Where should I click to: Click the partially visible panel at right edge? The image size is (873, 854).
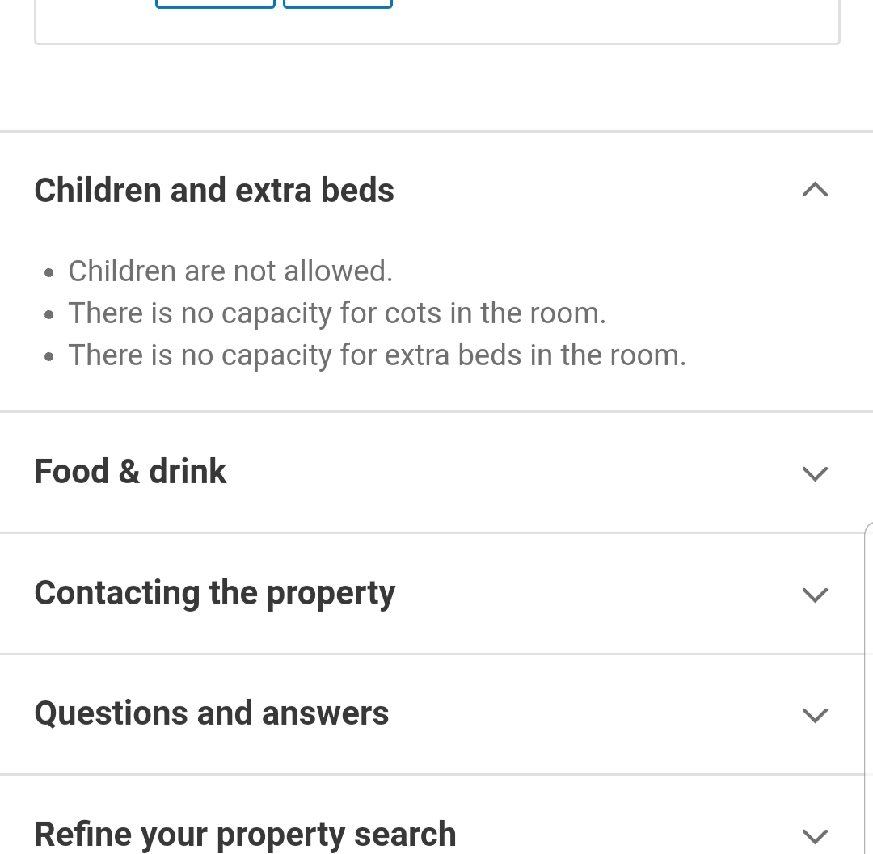coord(868,688)
